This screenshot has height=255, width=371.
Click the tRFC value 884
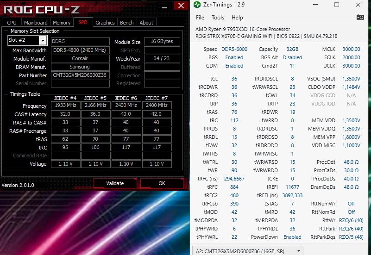(x=234, y=187)
